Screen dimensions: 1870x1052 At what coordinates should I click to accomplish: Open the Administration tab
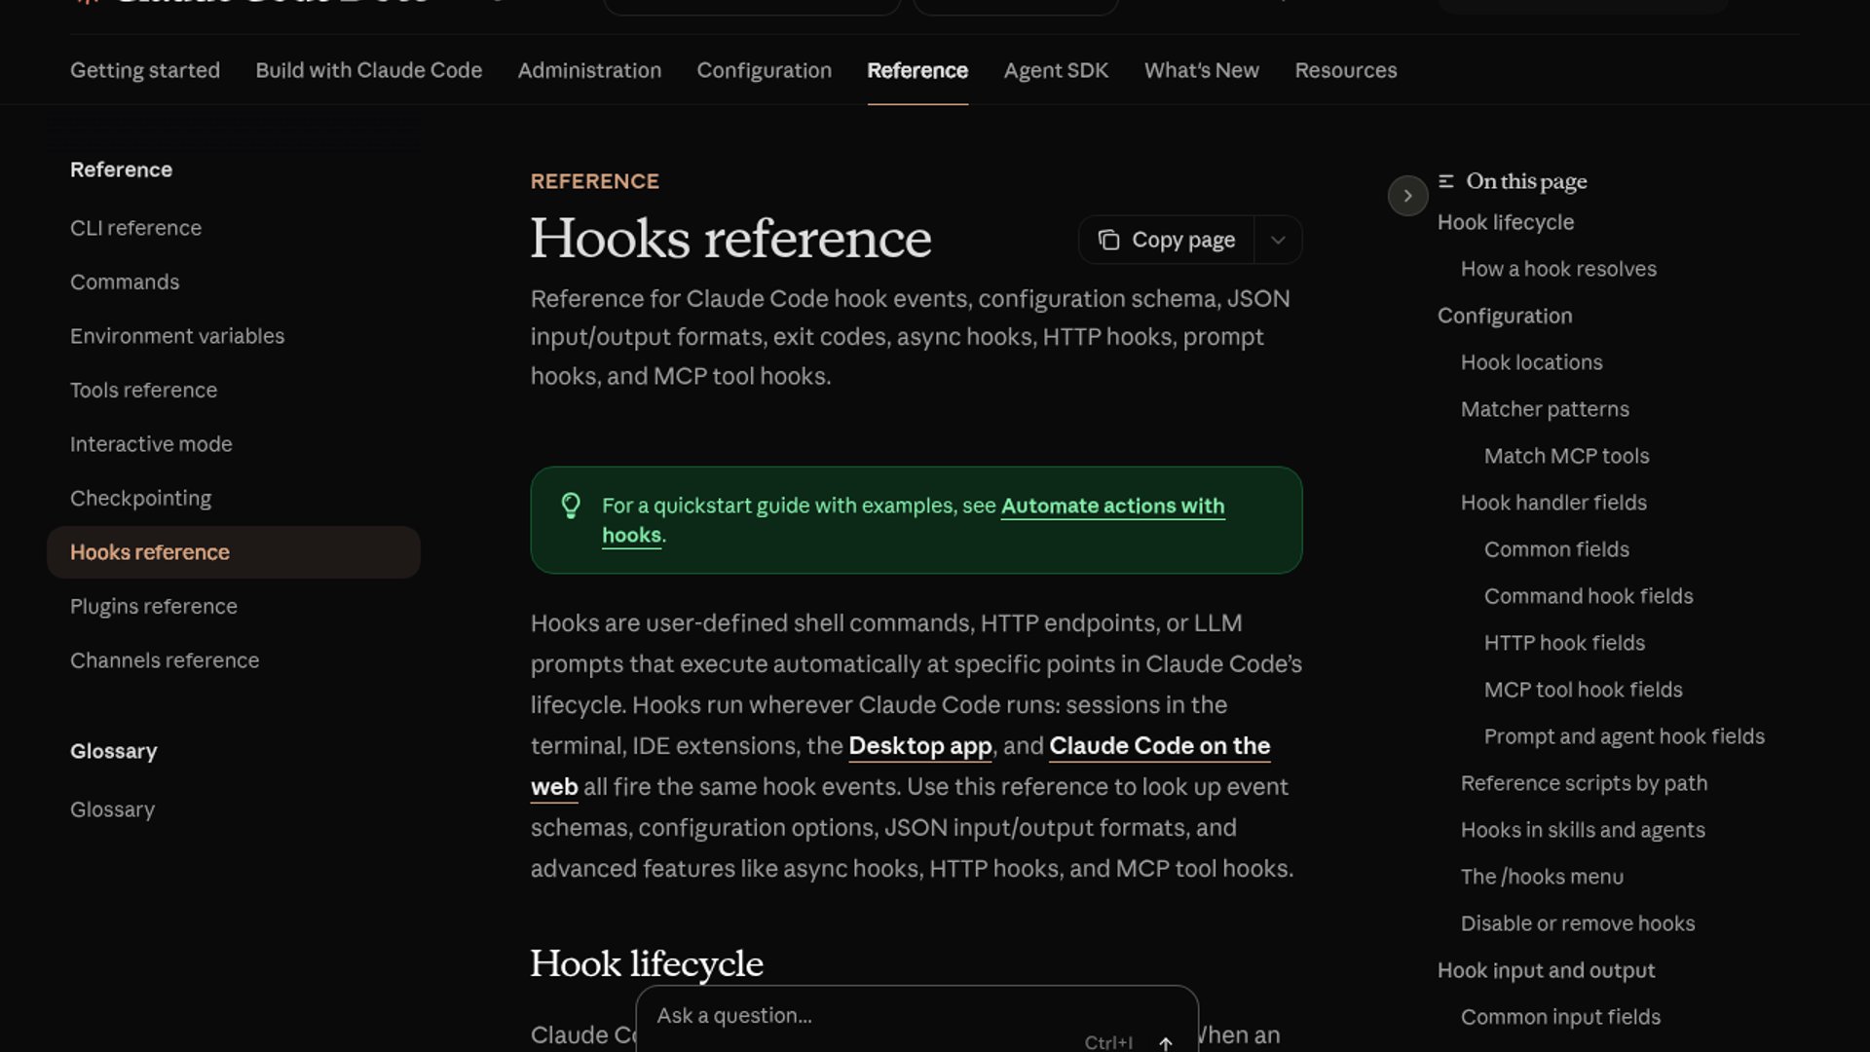click(589, 70)
